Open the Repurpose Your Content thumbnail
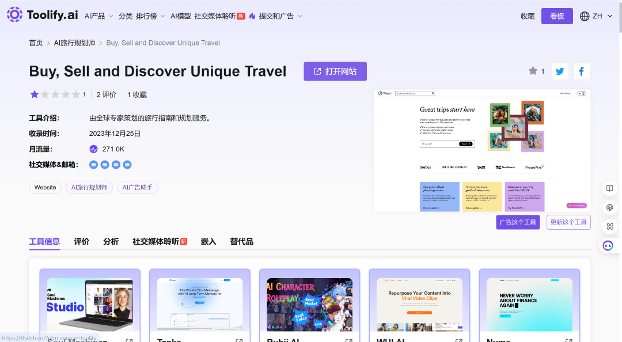 tap(419, 305)
